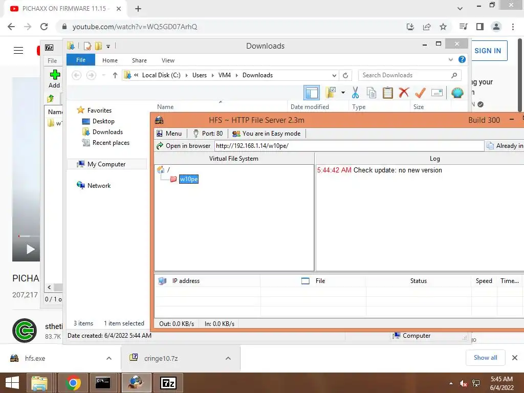
Task: Refresh the Downloads folder
Action: [x=345, y=75]
